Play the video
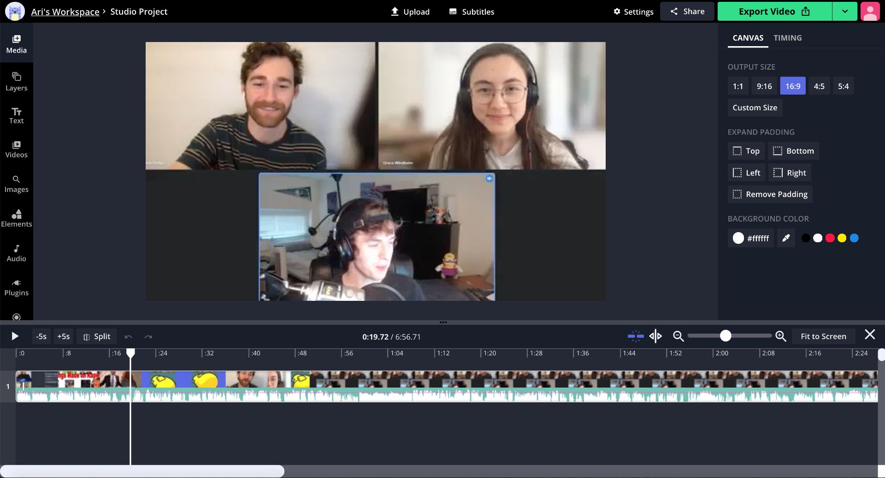The image size is (885, 478). (x=15, y=336)
